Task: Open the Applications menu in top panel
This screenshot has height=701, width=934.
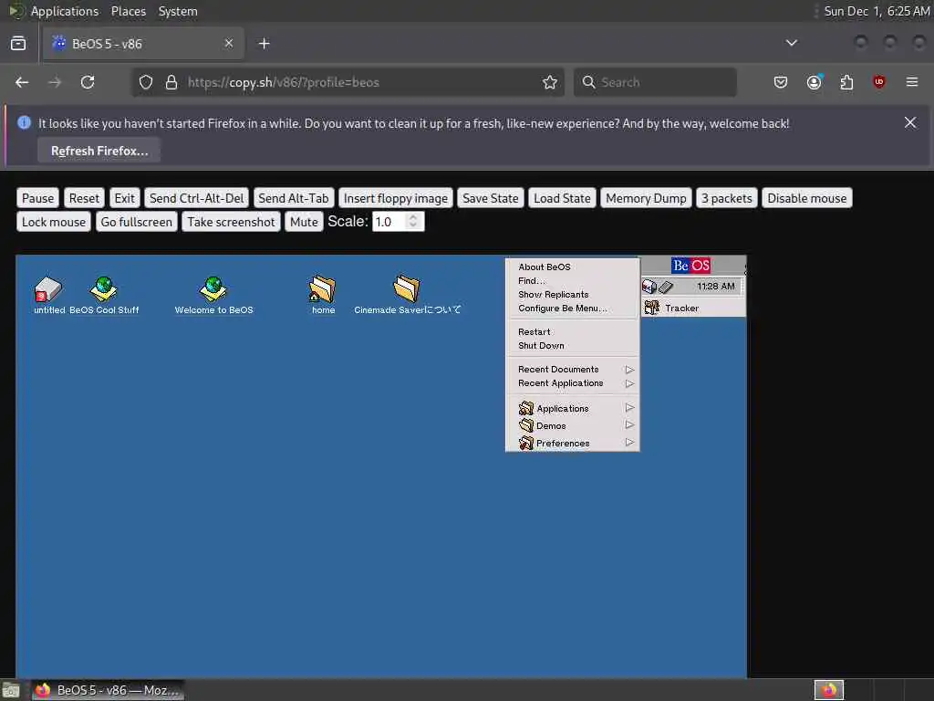Action: coord(65,11)
